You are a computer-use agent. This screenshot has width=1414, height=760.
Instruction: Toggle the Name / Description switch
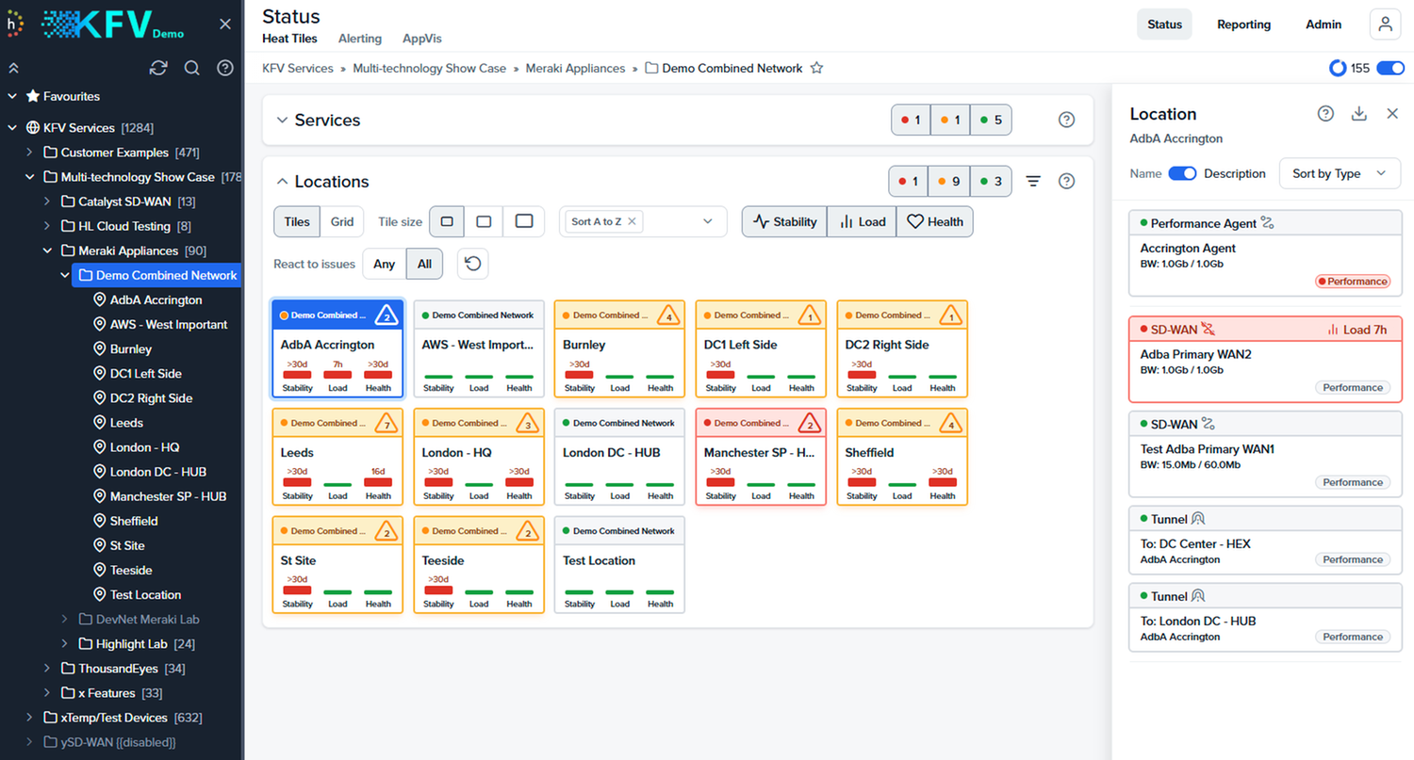coord(1182,173)
